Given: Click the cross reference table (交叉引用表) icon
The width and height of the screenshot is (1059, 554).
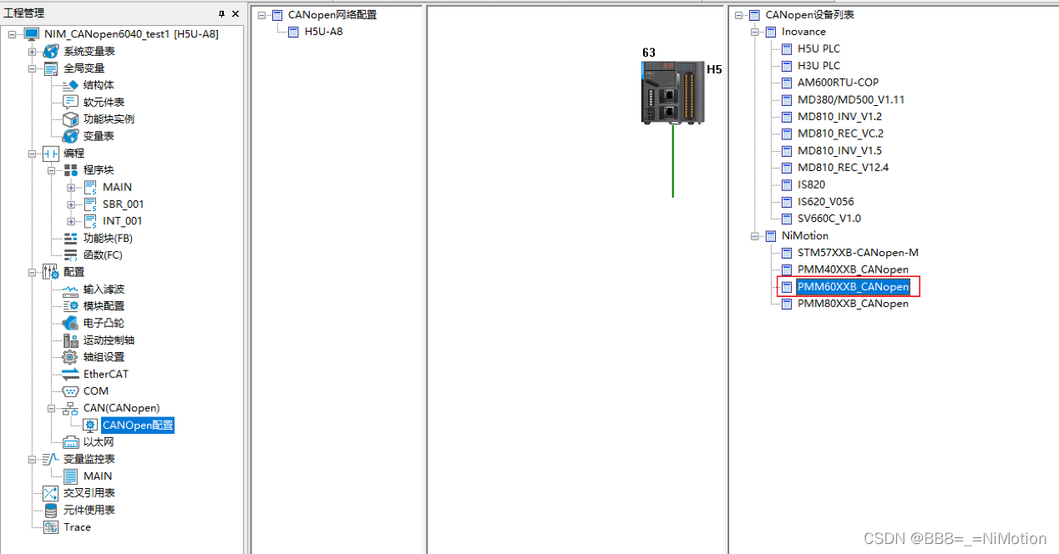Looking at the screenshot, I should [51, 493].
